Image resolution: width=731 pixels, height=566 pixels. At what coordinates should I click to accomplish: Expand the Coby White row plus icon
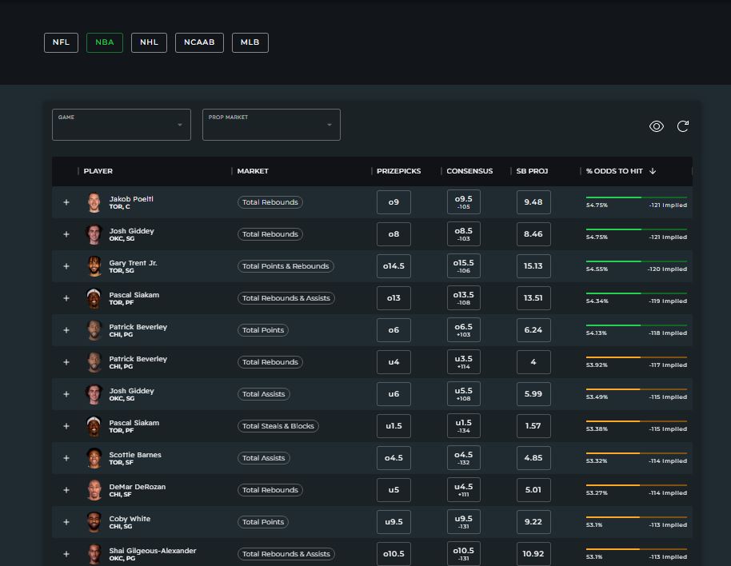click(66, 522)
